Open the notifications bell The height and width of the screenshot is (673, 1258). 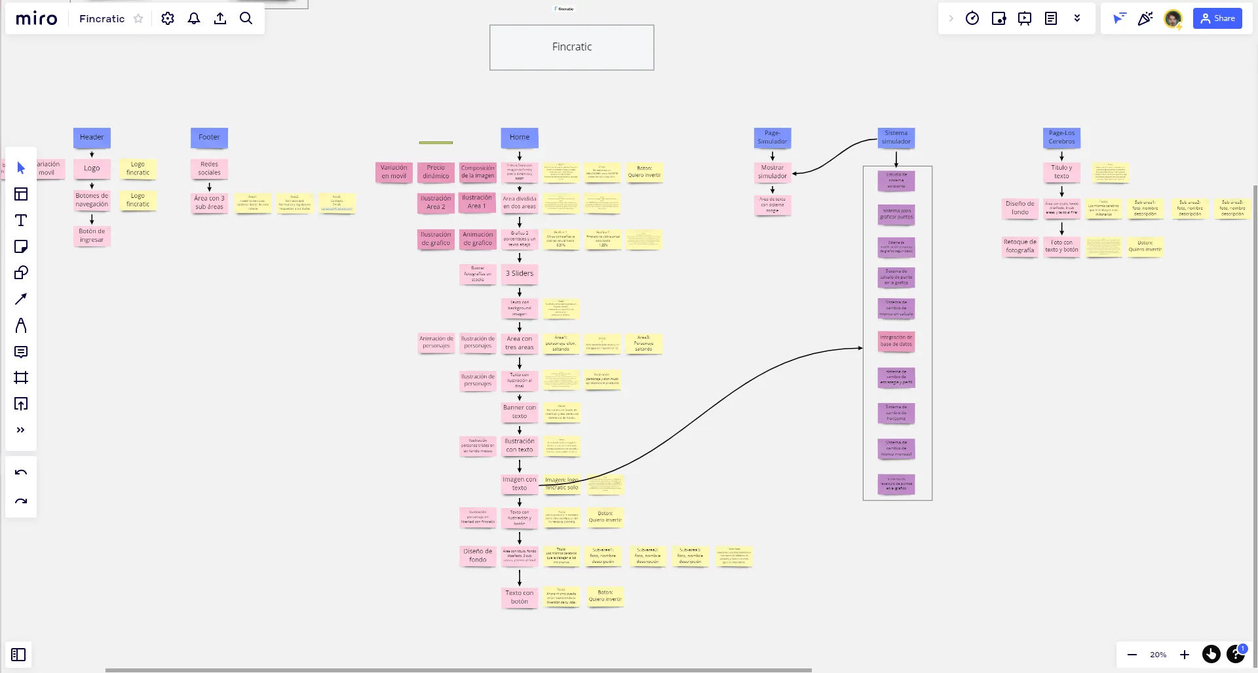click(194, 18)
